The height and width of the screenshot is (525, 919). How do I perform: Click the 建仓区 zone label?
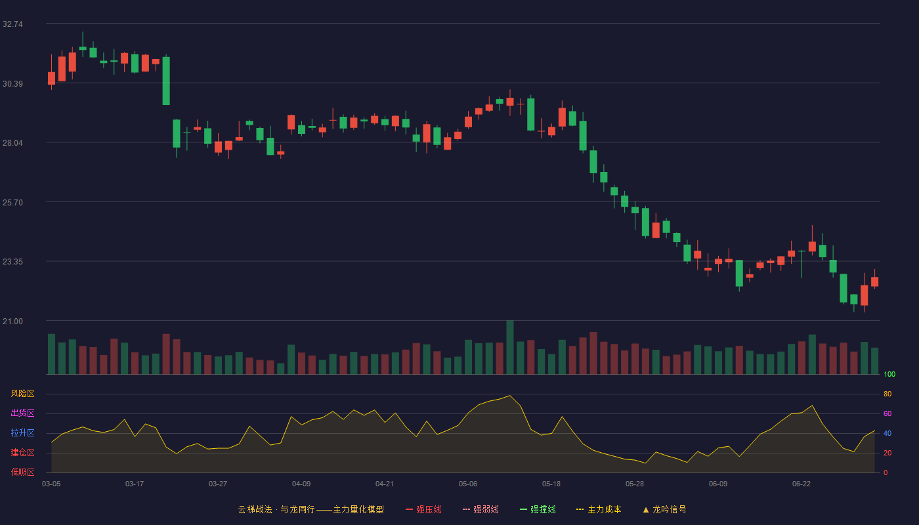coord(22,453)
